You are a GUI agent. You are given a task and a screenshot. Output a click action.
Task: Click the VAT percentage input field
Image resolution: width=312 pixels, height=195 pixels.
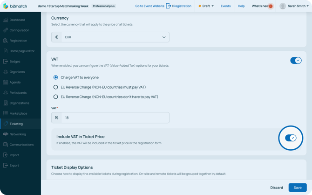(115, 118)
